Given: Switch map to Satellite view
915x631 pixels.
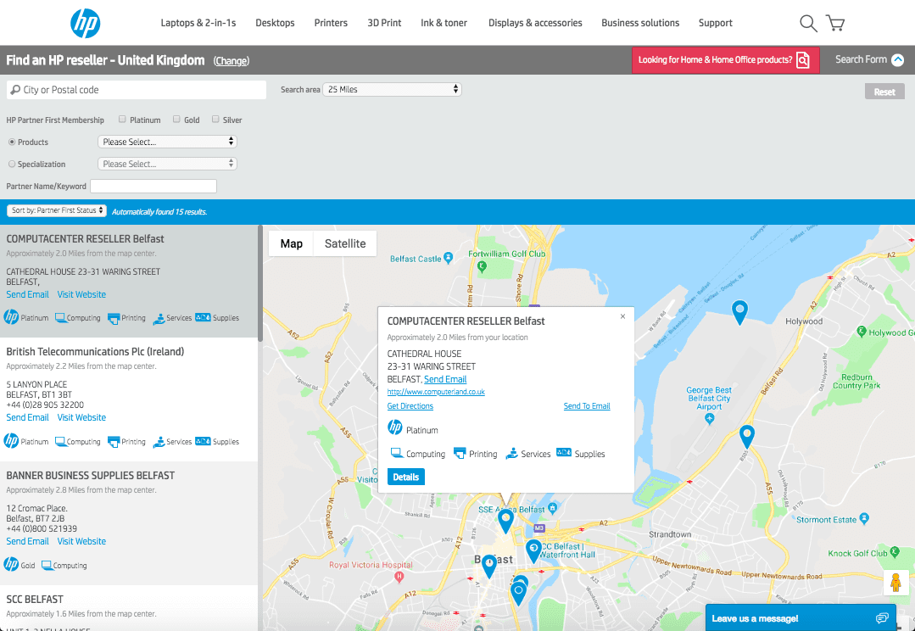Looking at the screenshot, I should point(345,243).
